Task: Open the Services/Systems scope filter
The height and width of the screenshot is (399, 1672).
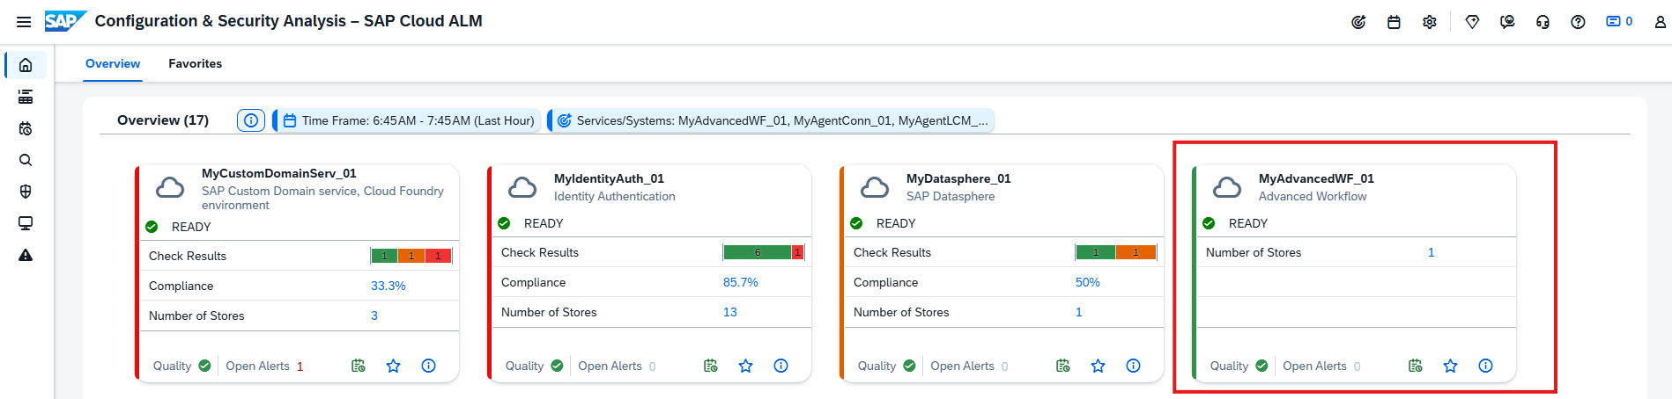Action: coord(772,120)
